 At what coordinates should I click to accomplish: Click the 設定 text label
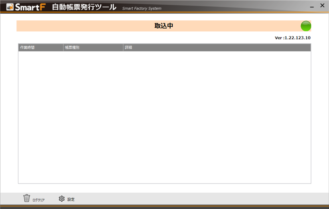point(71,199)
